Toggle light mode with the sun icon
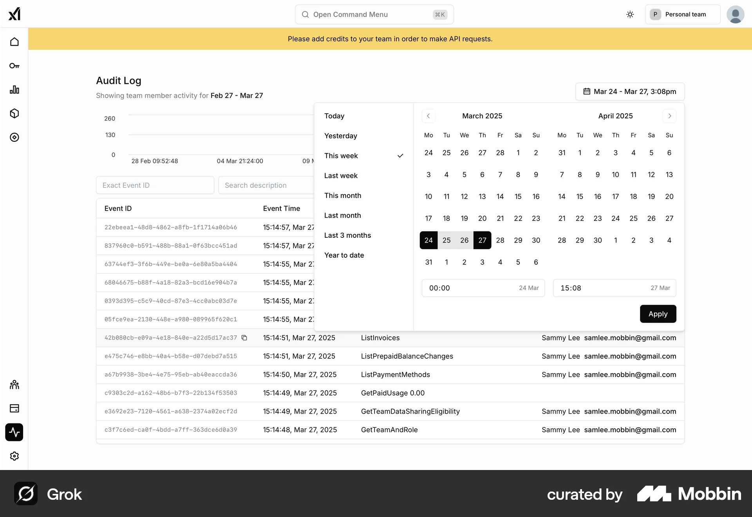752x517 pixels. click(x=630, y=14)
